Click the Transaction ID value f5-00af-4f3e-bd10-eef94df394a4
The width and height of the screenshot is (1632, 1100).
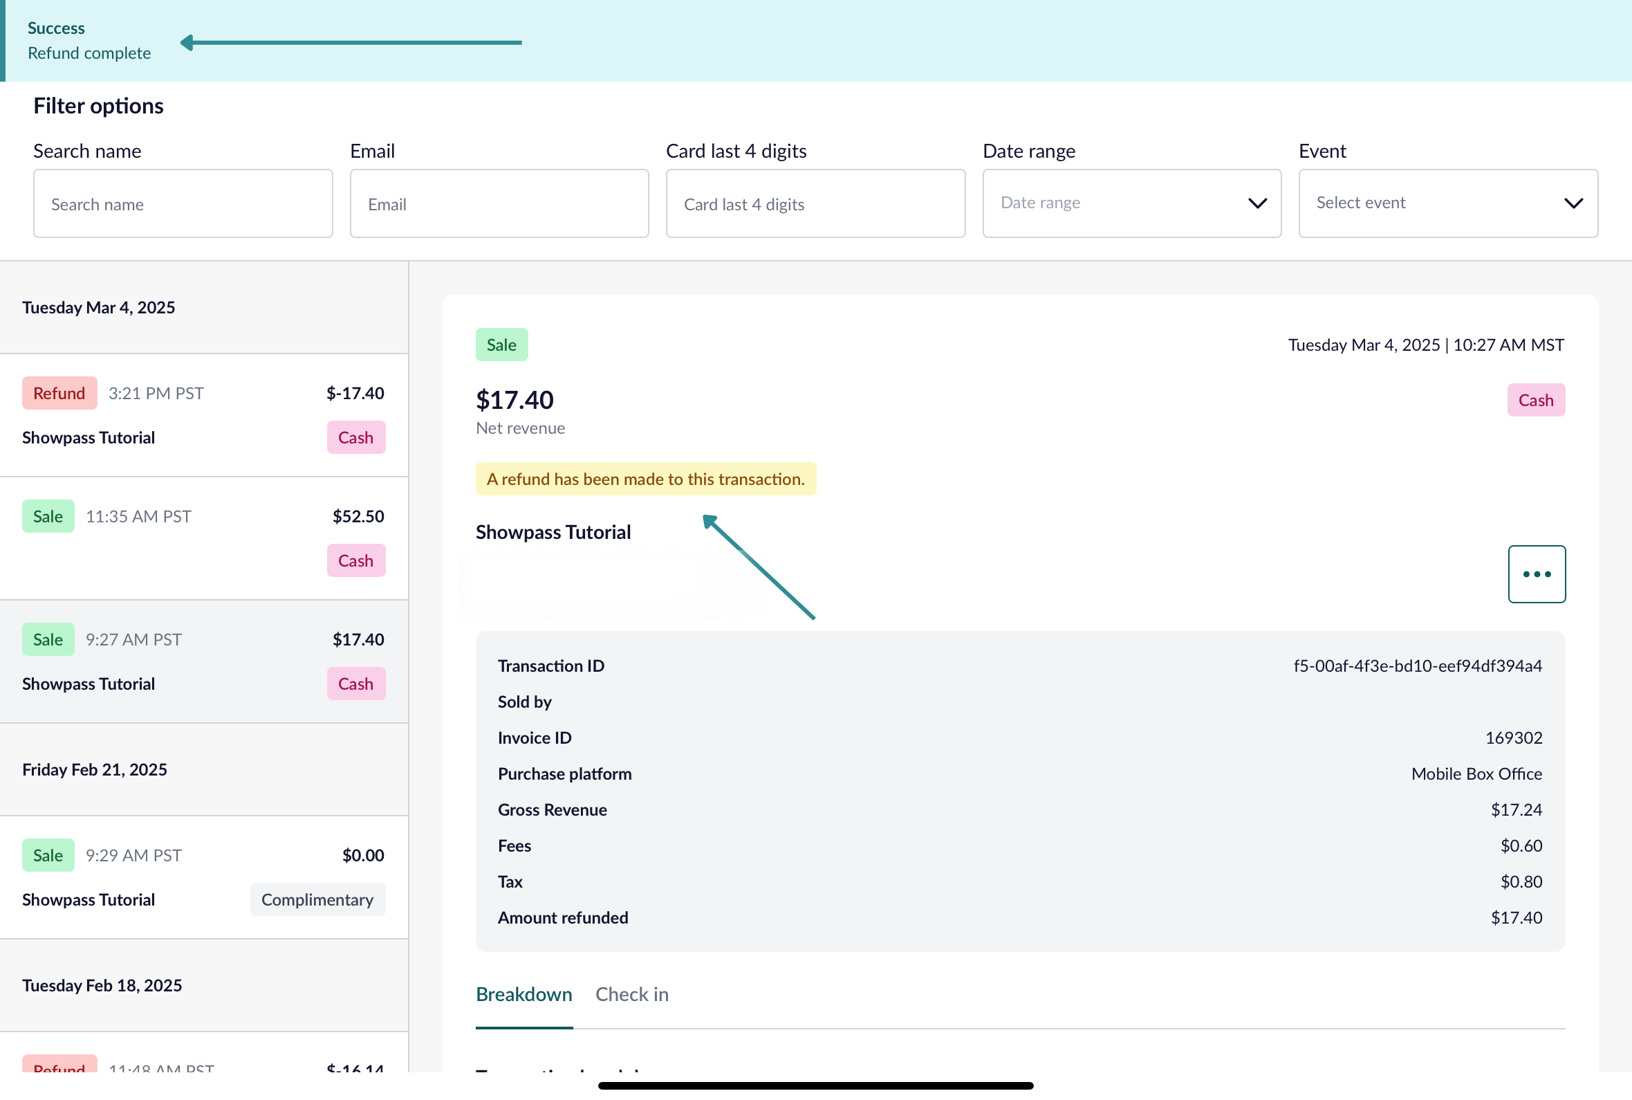[1418, 666]
